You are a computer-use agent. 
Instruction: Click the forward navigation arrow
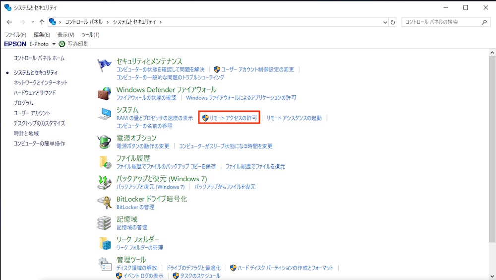click(x=22, y=22)
